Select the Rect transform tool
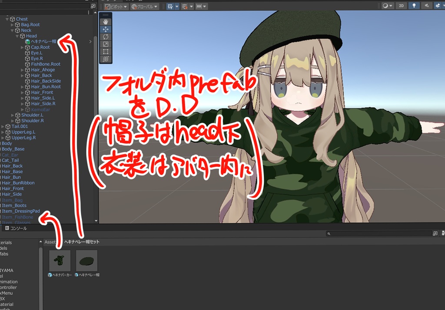The image size is (445, 310). [x=106, y=51]
